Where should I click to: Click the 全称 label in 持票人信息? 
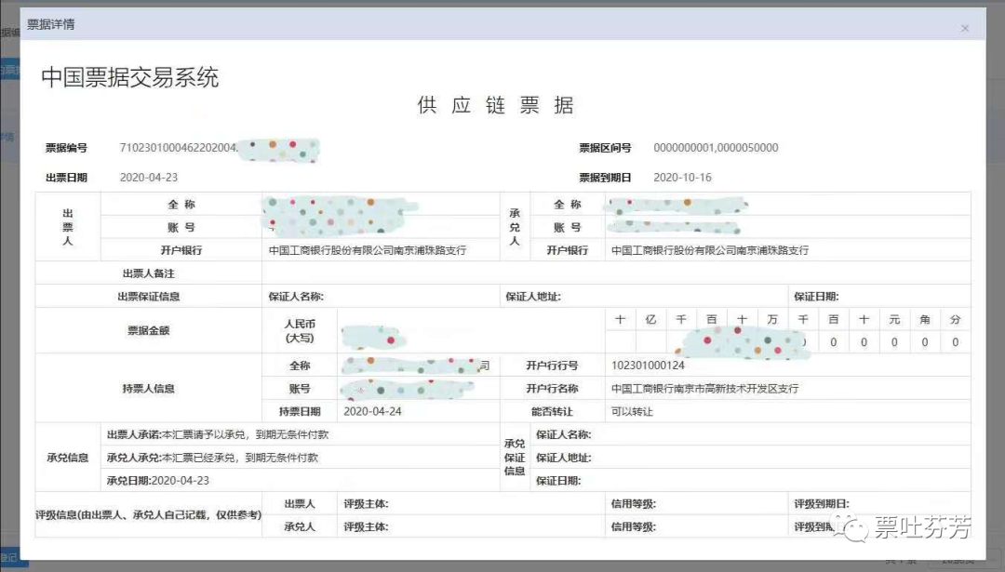[300, 366]
